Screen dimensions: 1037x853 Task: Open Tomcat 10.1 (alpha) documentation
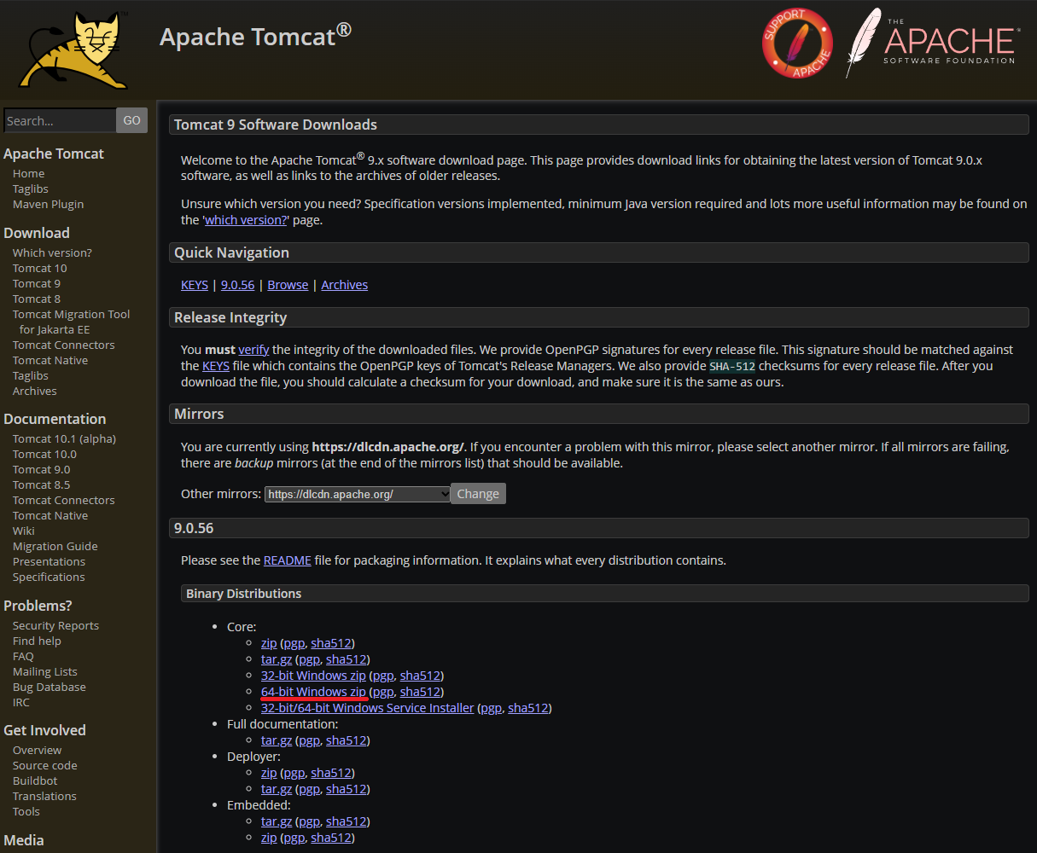[64, 438]
